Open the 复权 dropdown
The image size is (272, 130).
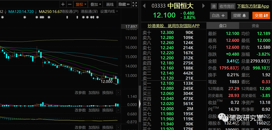click(x=81, y=4)
